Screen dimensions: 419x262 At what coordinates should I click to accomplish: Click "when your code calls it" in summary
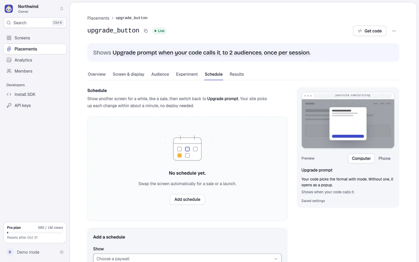(189, 53)
